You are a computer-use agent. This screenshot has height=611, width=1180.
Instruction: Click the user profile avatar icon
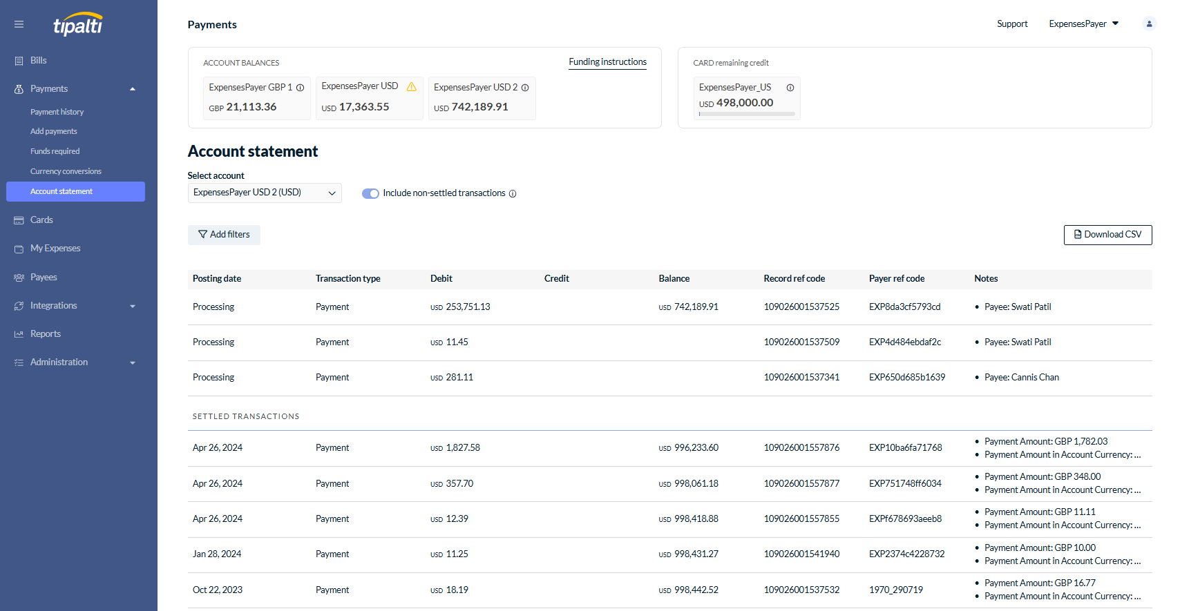1149,24
